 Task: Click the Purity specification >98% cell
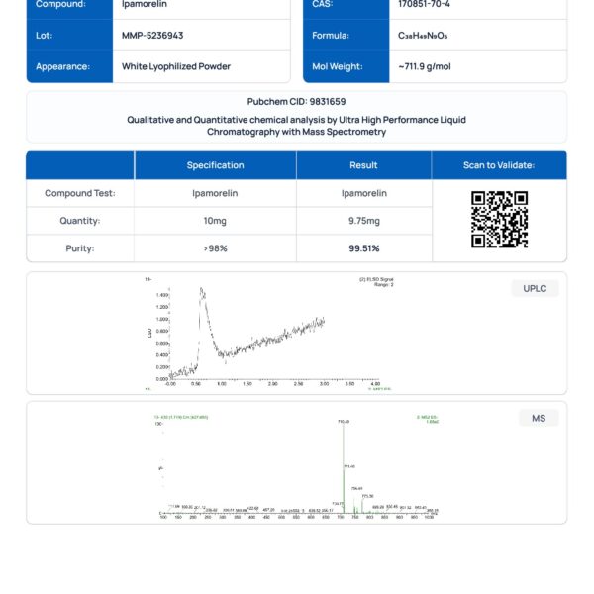point(215,248)
